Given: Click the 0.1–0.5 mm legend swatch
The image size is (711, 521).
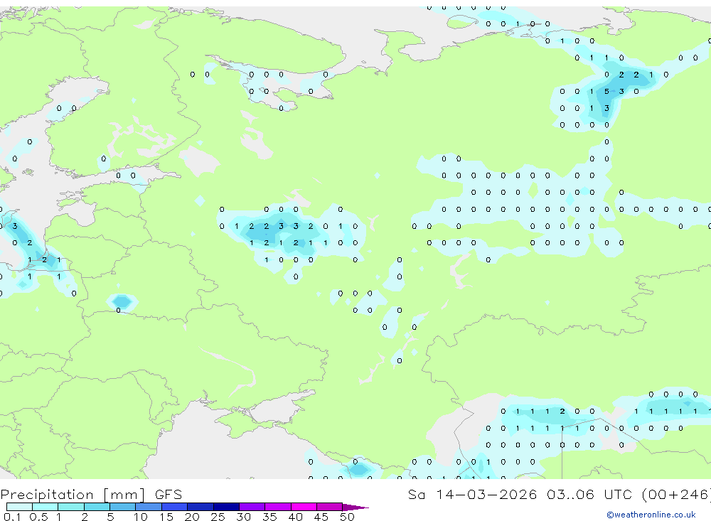Looking at the screenshot, I should point(19,507).
